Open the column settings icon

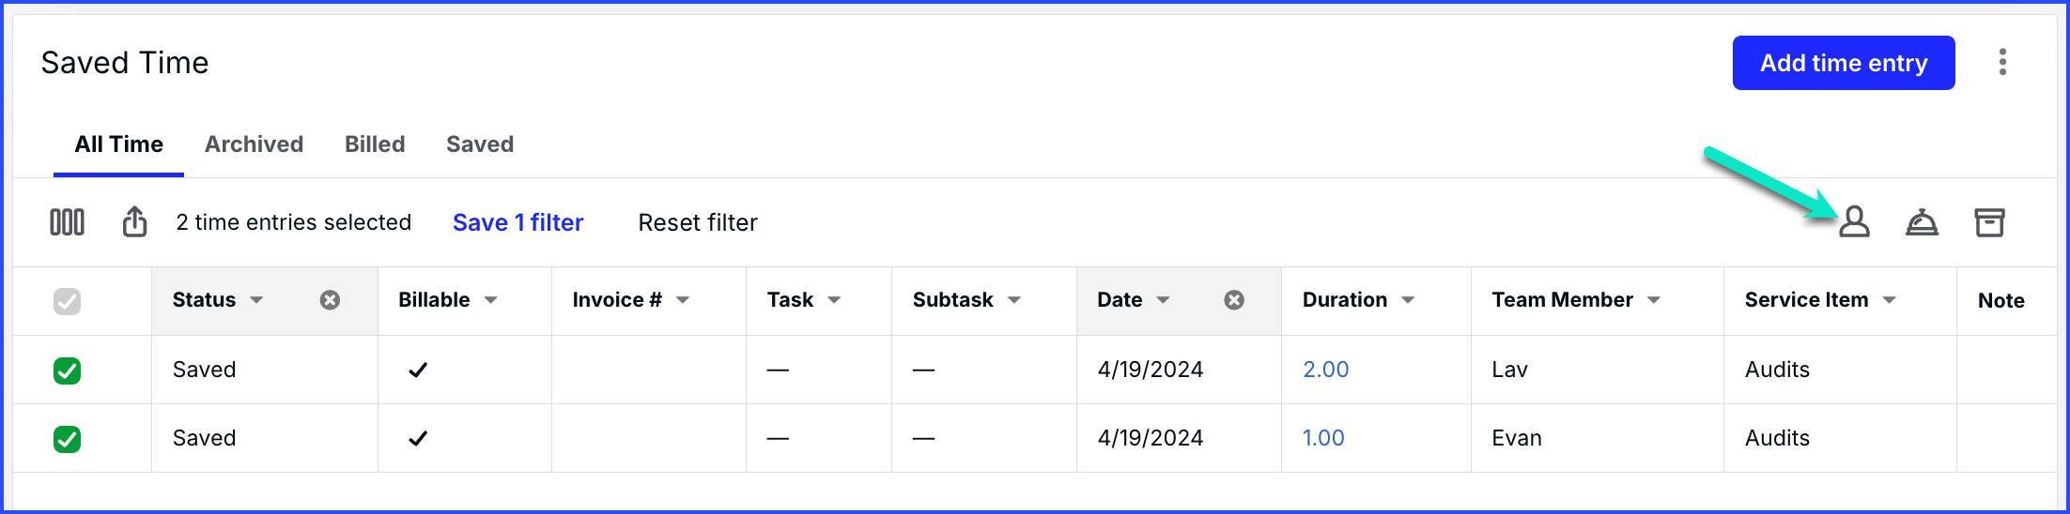(x=67, y=222)
